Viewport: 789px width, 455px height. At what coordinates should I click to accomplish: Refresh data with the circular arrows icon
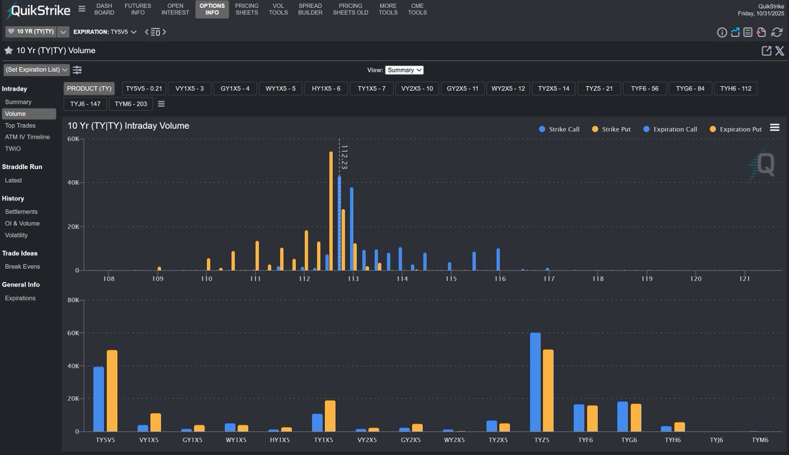click(x=776, y=32)
